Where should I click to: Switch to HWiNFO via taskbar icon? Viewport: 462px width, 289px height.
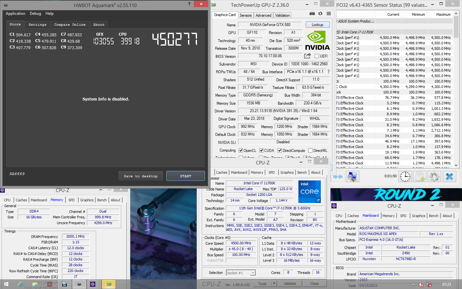[64, 284]
